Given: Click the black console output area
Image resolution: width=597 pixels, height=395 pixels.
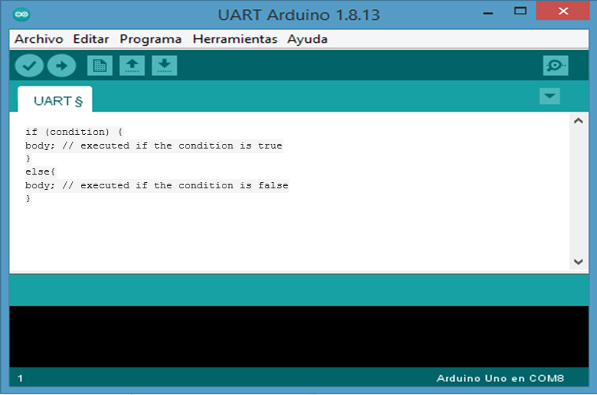Looking at the screenshot, I should click(298, 336).
